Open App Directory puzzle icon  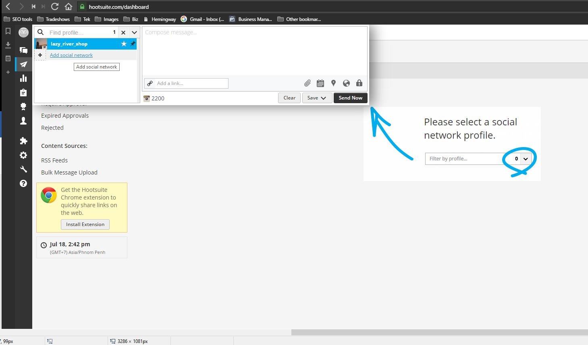[23, 141]
